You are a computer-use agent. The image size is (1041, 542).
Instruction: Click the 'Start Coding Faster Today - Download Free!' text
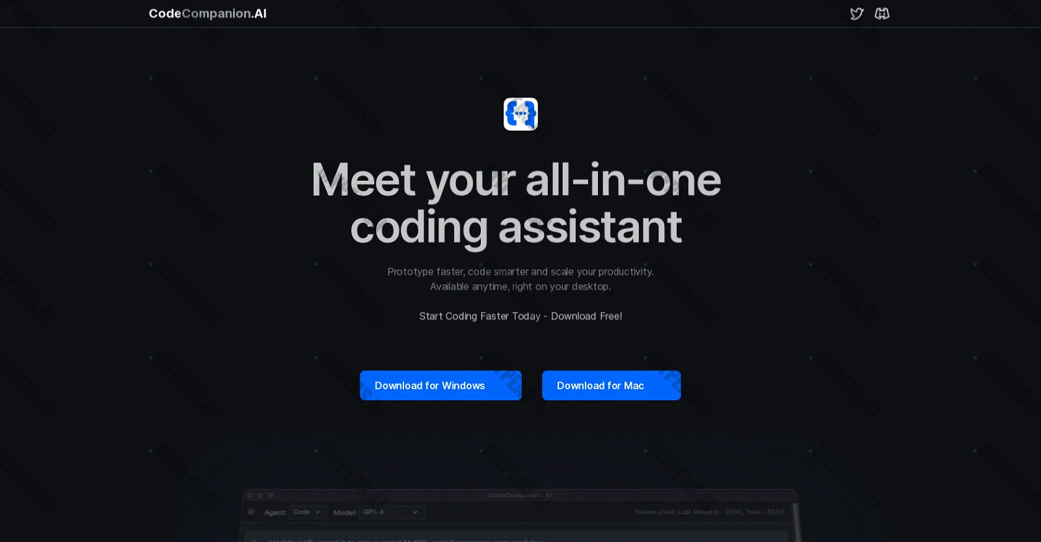(520, 316)
